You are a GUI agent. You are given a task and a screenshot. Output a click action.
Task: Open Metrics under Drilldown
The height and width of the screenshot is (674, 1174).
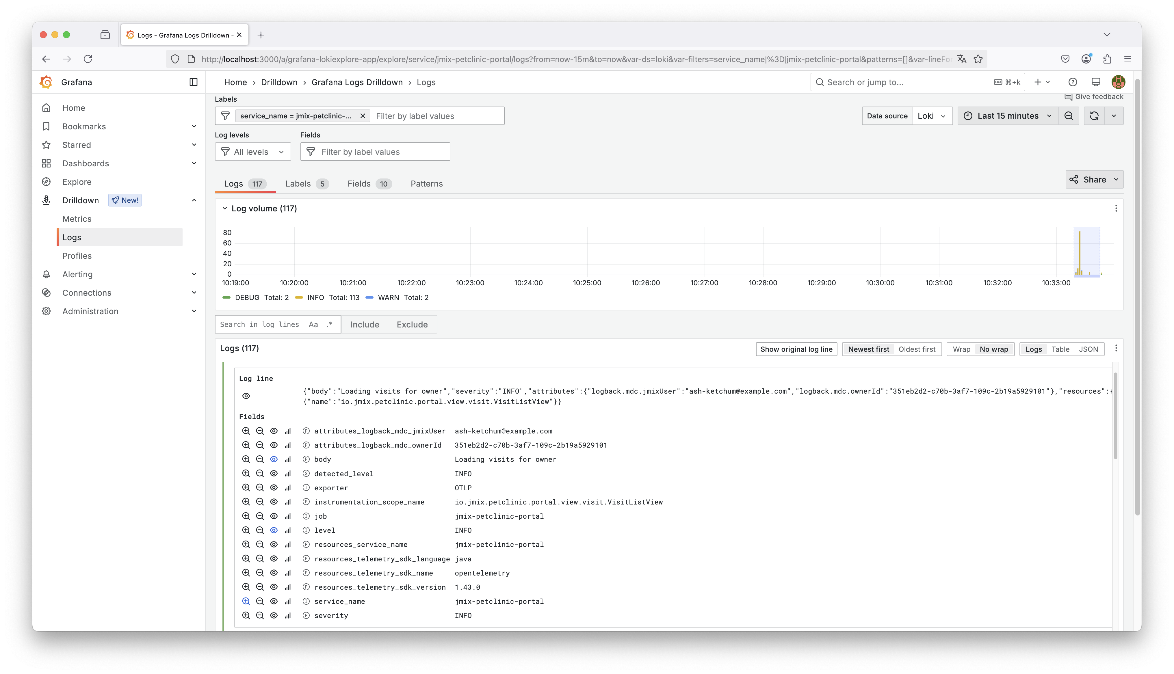(x=77, y=219)
